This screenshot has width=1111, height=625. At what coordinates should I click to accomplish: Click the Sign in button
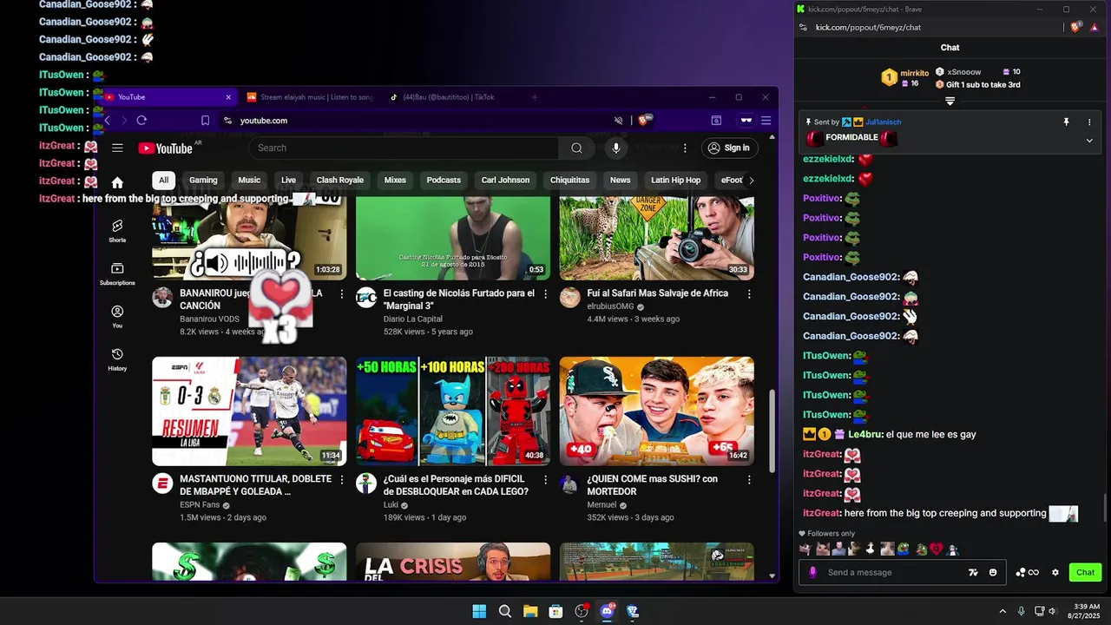(x=728, y=148)
